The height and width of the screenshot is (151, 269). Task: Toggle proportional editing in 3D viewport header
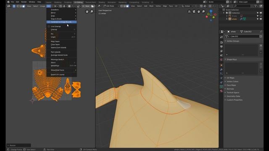[210, 6]
